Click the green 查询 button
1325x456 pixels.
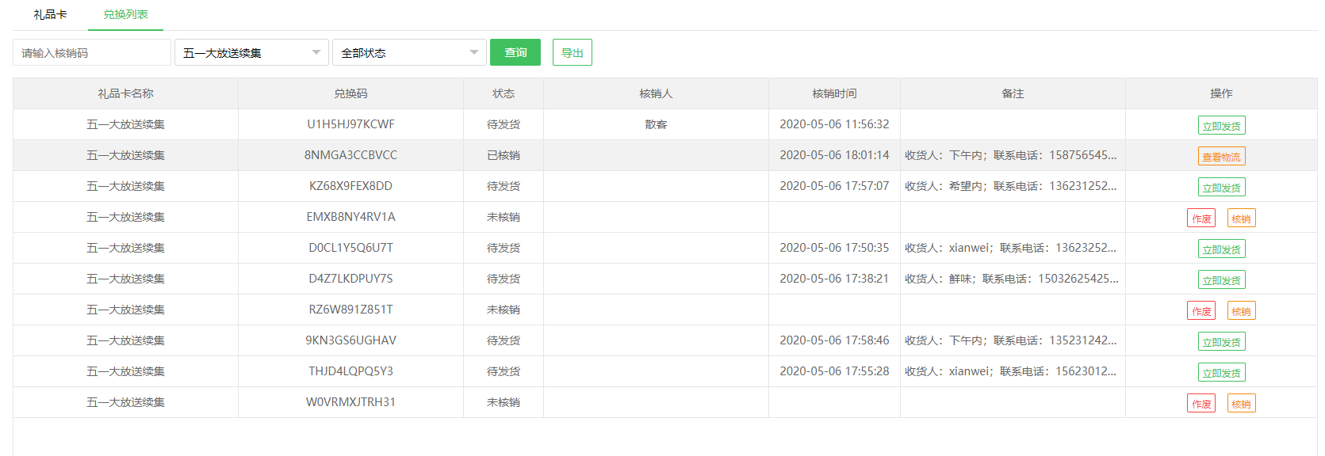click(x=515, y=53)
